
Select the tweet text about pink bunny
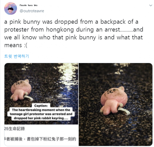tap(74, 33)
